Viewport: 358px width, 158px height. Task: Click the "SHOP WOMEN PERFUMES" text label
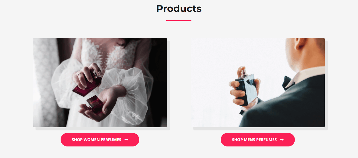tap(96, 140)
